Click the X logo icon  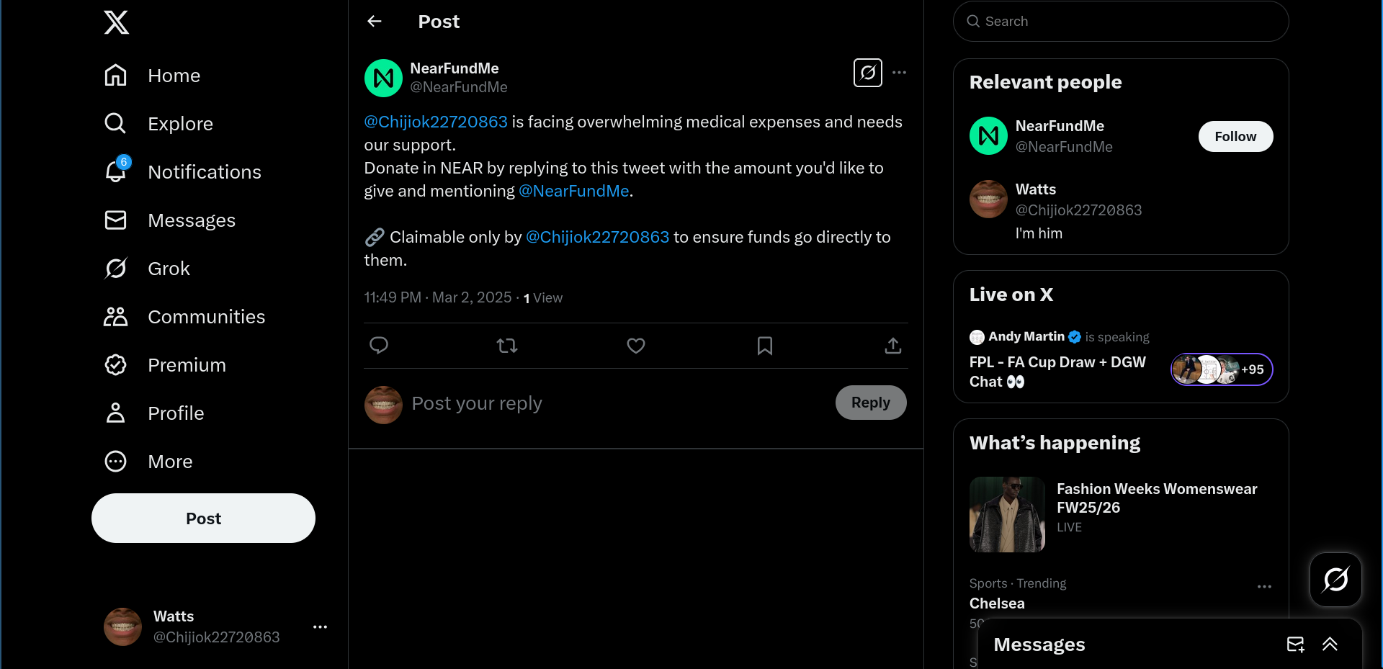click(116, 22)
